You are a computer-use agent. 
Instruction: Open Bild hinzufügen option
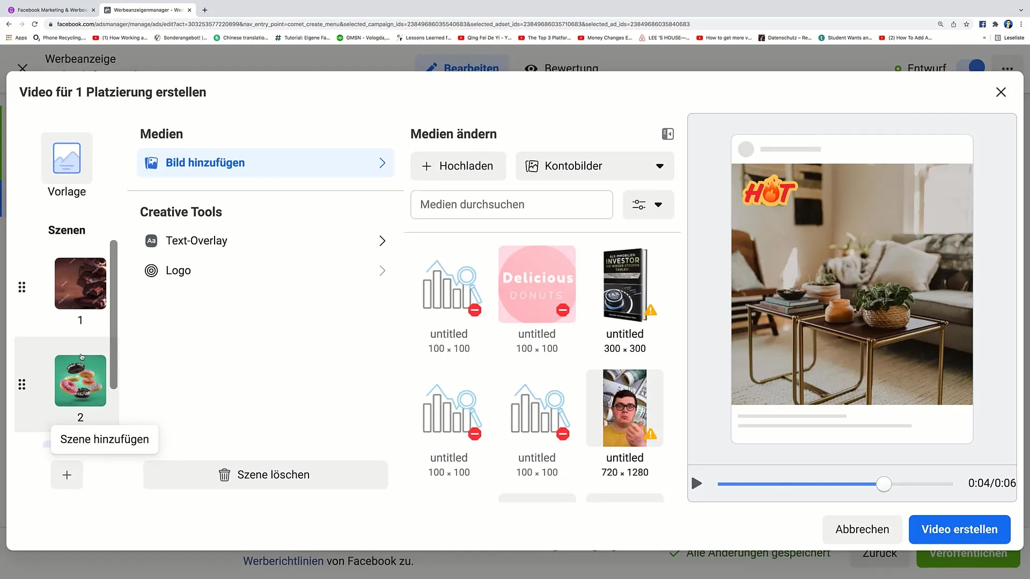(266, 163)
